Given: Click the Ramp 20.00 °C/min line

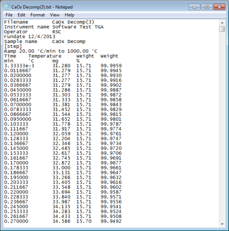Looking at the screenshot, I should tap(51, 51).
